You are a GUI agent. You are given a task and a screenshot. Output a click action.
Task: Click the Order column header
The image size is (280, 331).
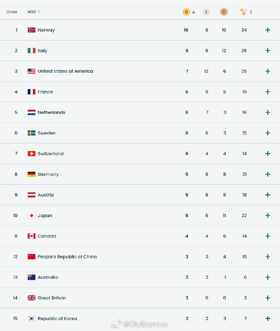(12, 12)
